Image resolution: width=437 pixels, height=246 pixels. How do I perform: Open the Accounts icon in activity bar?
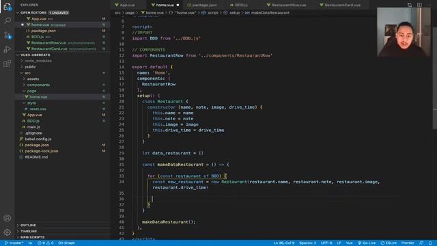coord(8,218)
